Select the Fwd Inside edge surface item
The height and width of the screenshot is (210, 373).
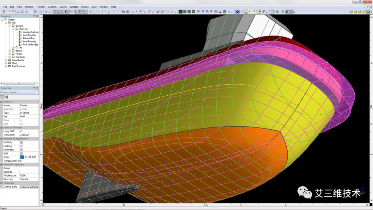pyautogui.click(x=30, y=45)
